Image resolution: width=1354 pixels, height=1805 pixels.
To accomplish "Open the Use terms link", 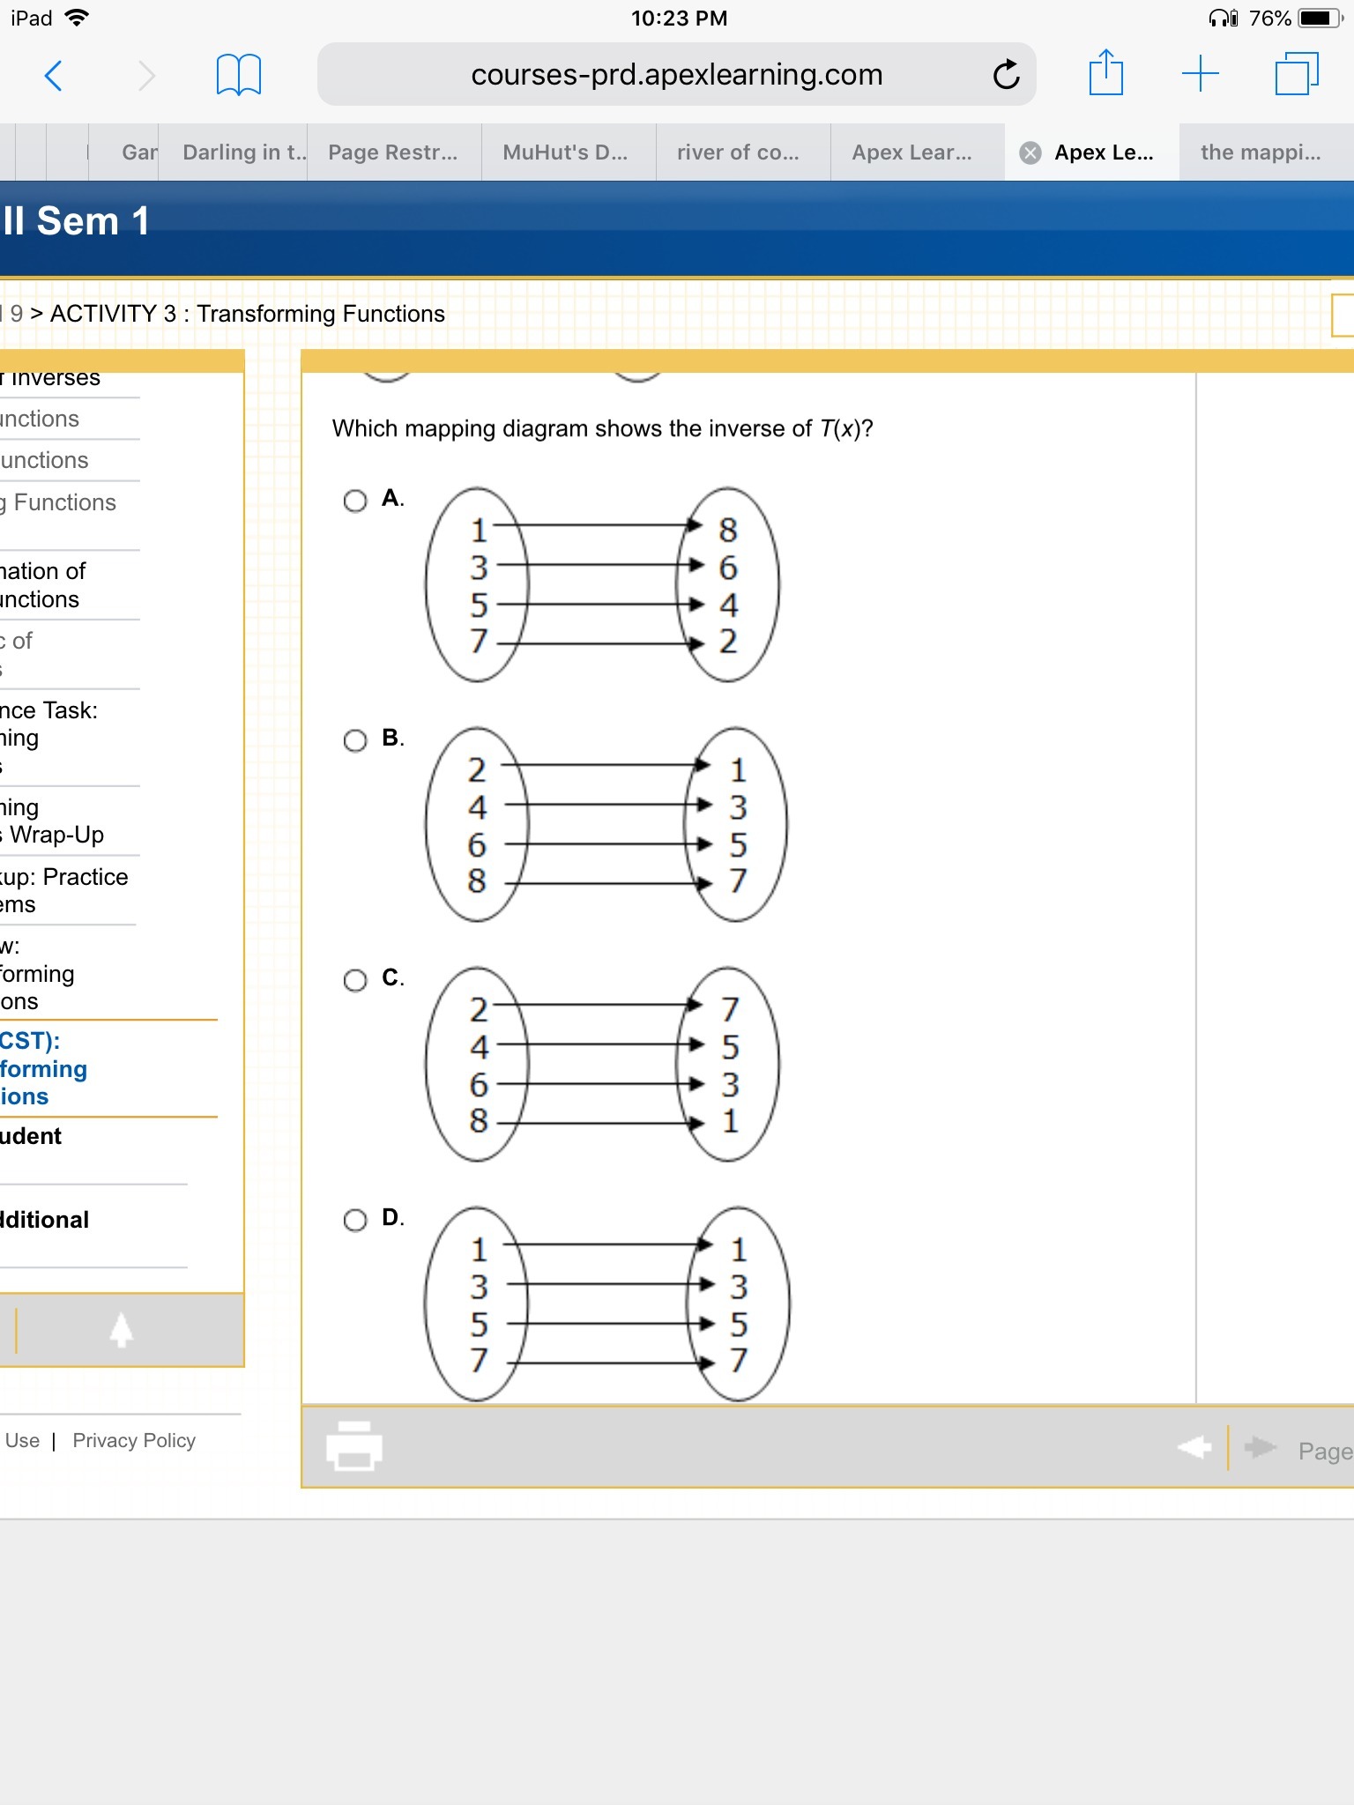I will 22,1440.
